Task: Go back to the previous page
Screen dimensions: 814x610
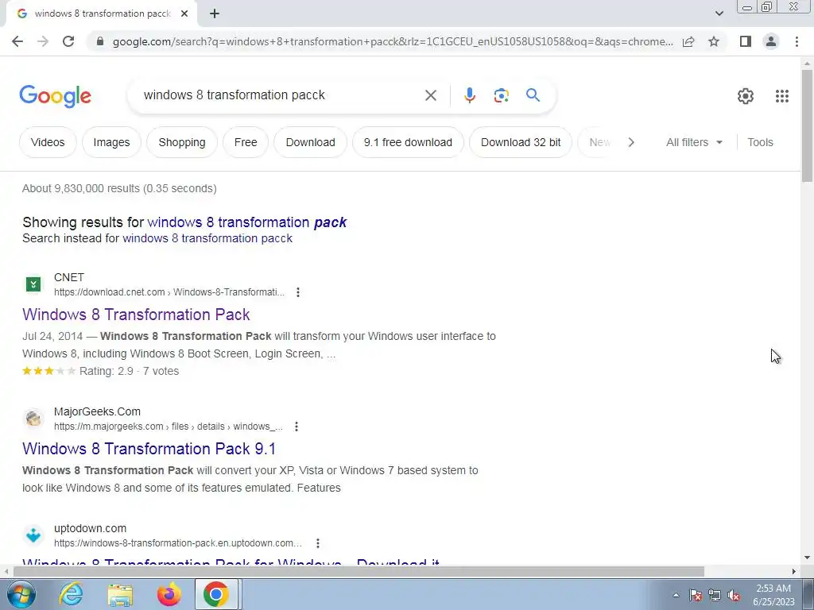Action: tap(17, 41)
